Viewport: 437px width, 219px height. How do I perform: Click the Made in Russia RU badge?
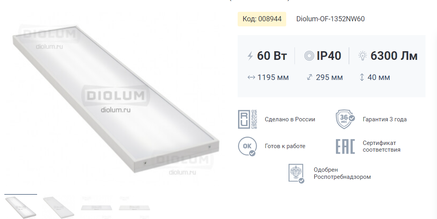click(248, 119)
